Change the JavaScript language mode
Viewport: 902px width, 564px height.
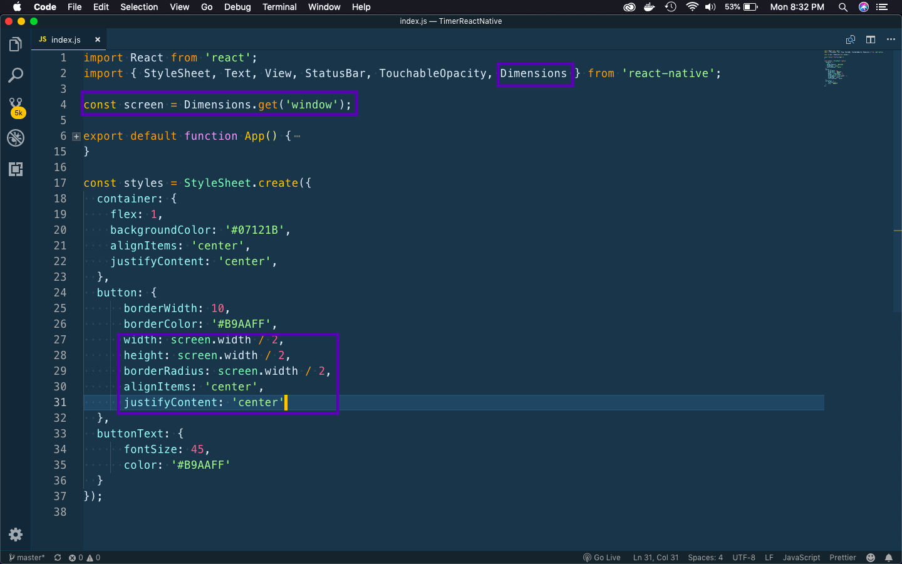click(801, 558)
